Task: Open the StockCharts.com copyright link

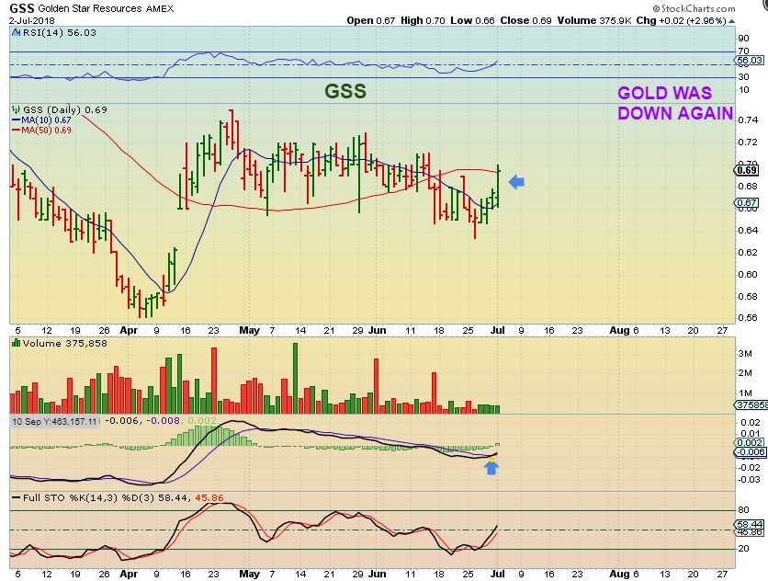Action: (694, 8)
